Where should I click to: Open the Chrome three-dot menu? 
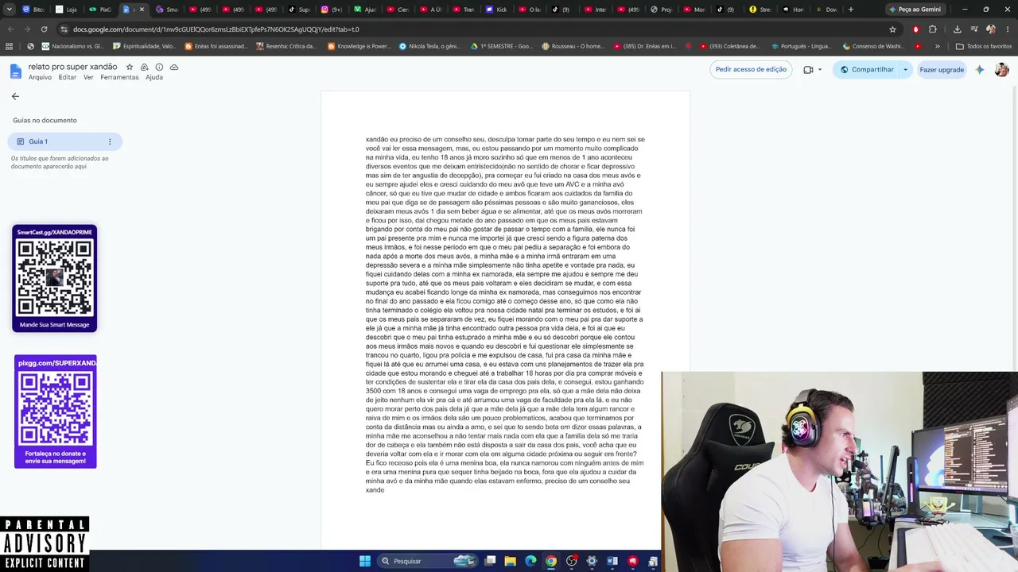click(x=1007, y=29)
